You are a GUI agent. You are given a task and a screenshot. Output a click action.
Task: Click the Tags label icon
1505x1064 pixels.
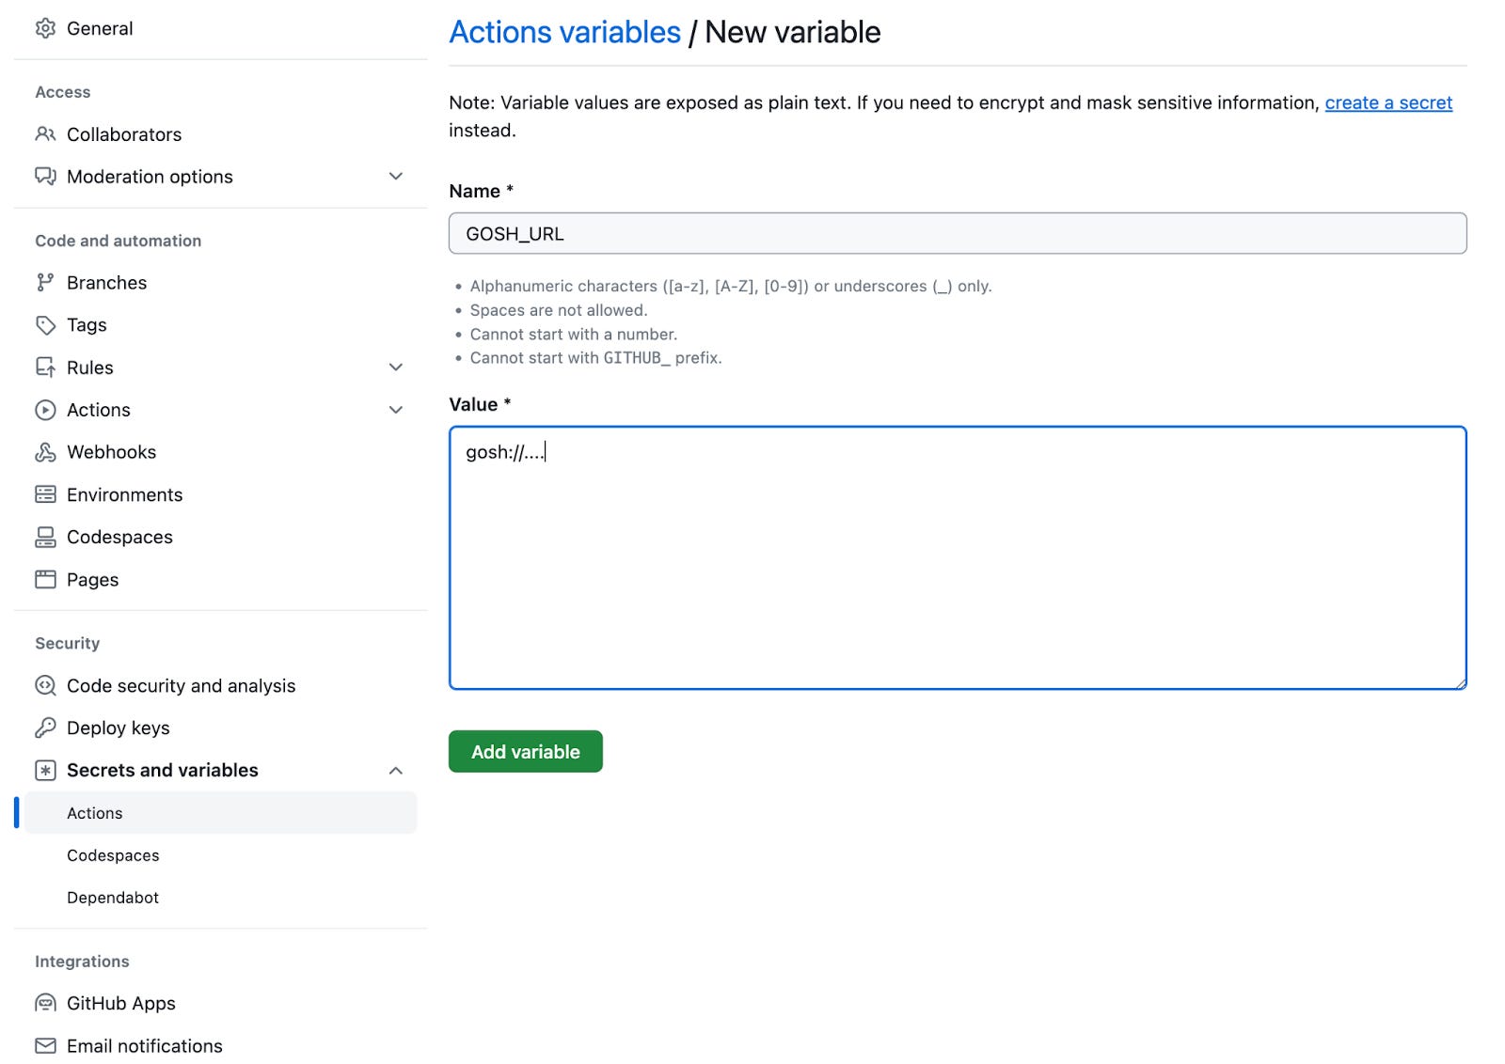pos(45,325)
